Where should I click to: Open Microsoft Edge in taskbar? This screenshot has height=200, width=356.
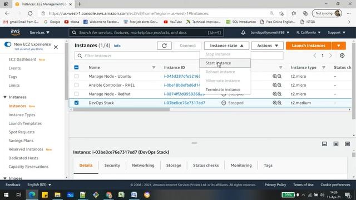(32, 195)
